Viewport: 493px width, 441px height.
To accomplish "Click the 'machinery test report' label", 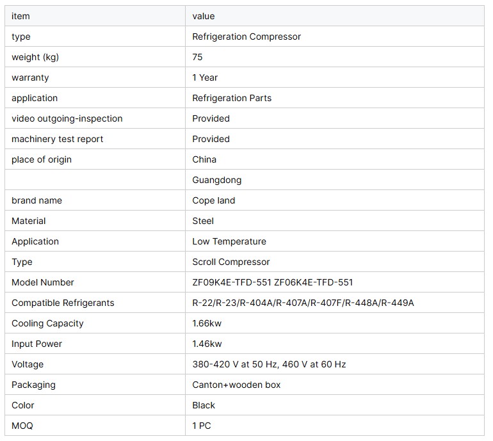I will click(57, 139).
